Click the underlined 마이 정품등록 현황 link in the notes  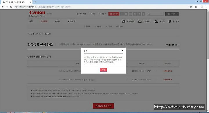(x=55, y=96)
